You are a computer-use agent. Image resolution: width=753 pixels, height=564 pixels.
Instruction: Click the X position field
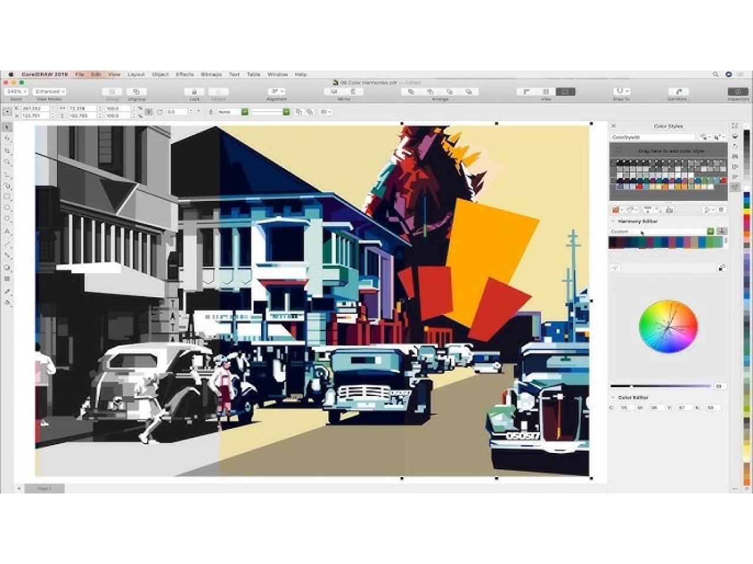(35, 108)
